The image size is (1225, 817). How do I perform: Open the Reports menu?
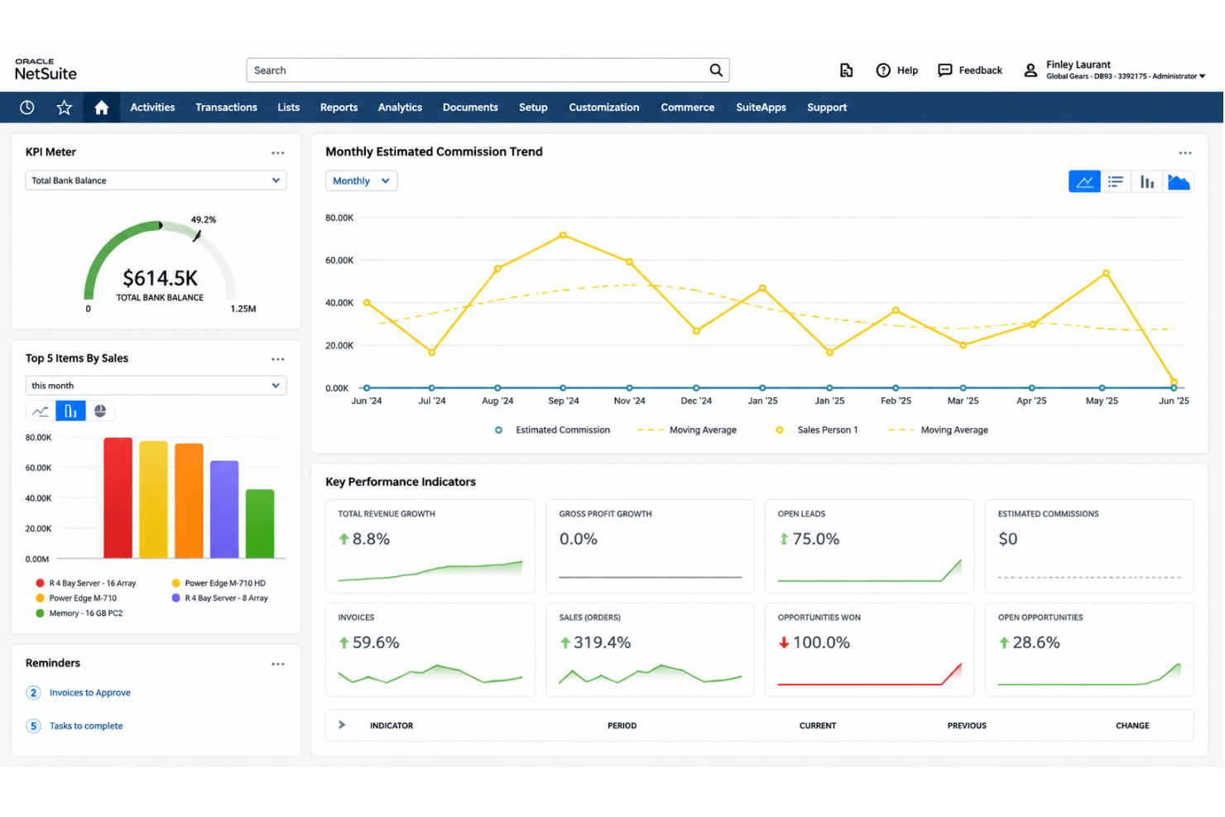coord(339,108)
